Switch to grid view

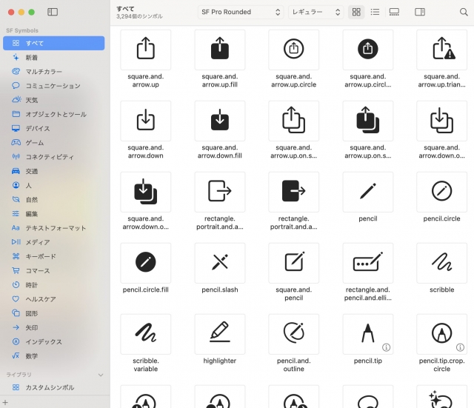click(x=356, y=12)
